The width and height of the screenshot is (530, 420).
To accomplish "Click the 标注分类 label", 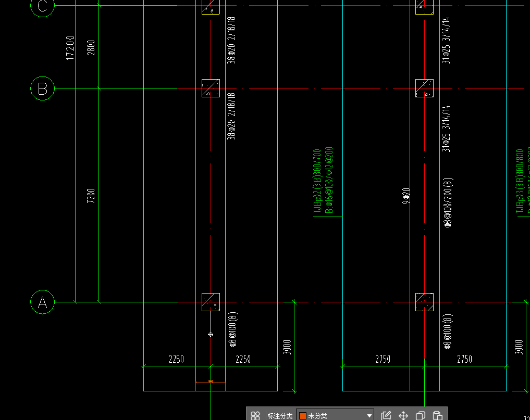I will [x=280, y=416].
